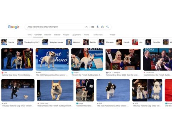Select the Stache filter chip
172x129 pixels.
point(8,42)
